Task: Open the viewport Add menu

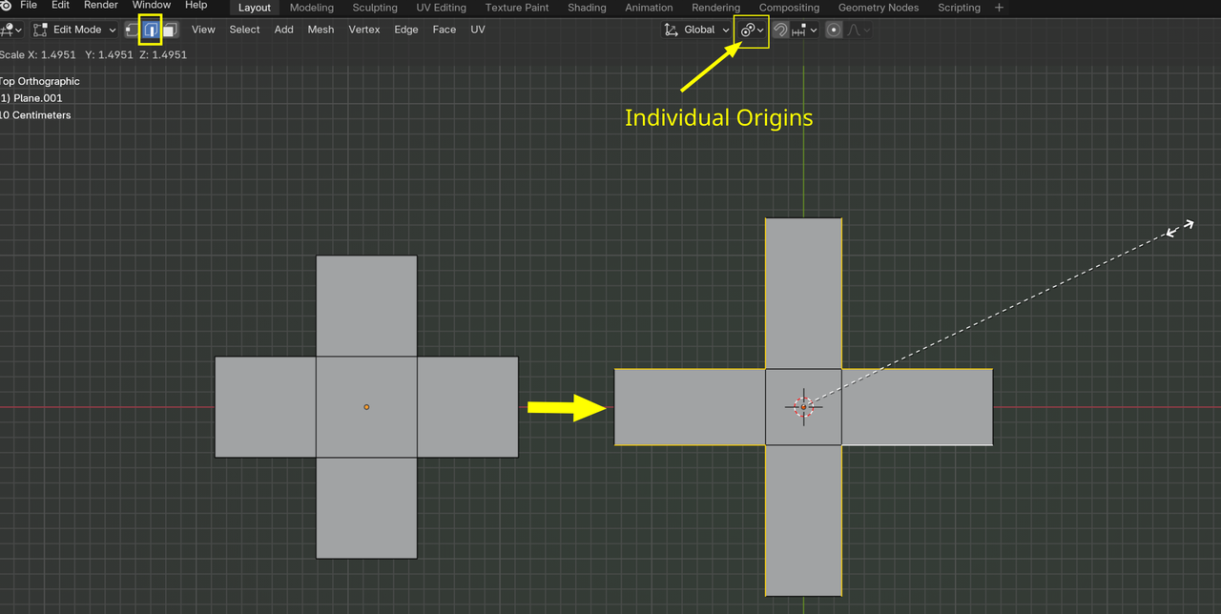Action: 284,30
